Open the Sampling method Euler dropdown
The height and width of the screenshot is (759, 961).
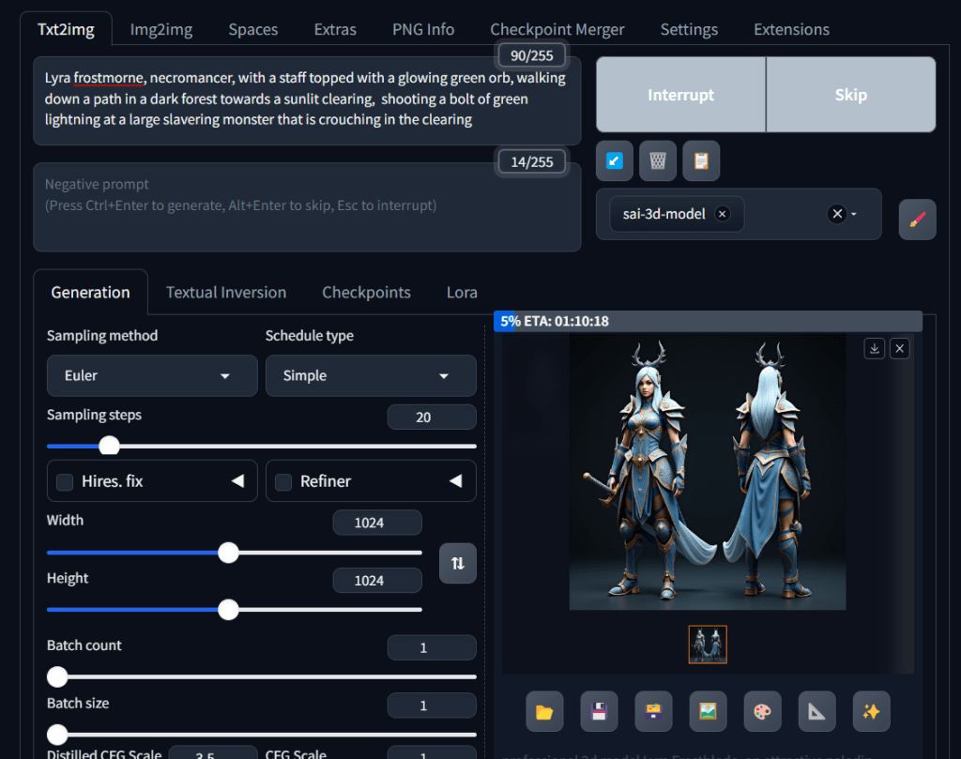pyautogui.click(x=152, y=375)
